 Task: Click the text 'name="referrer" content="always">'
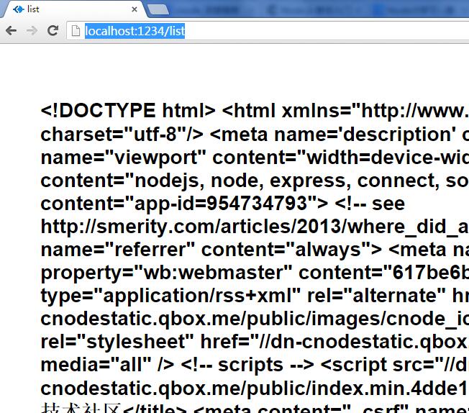(211, 250)
